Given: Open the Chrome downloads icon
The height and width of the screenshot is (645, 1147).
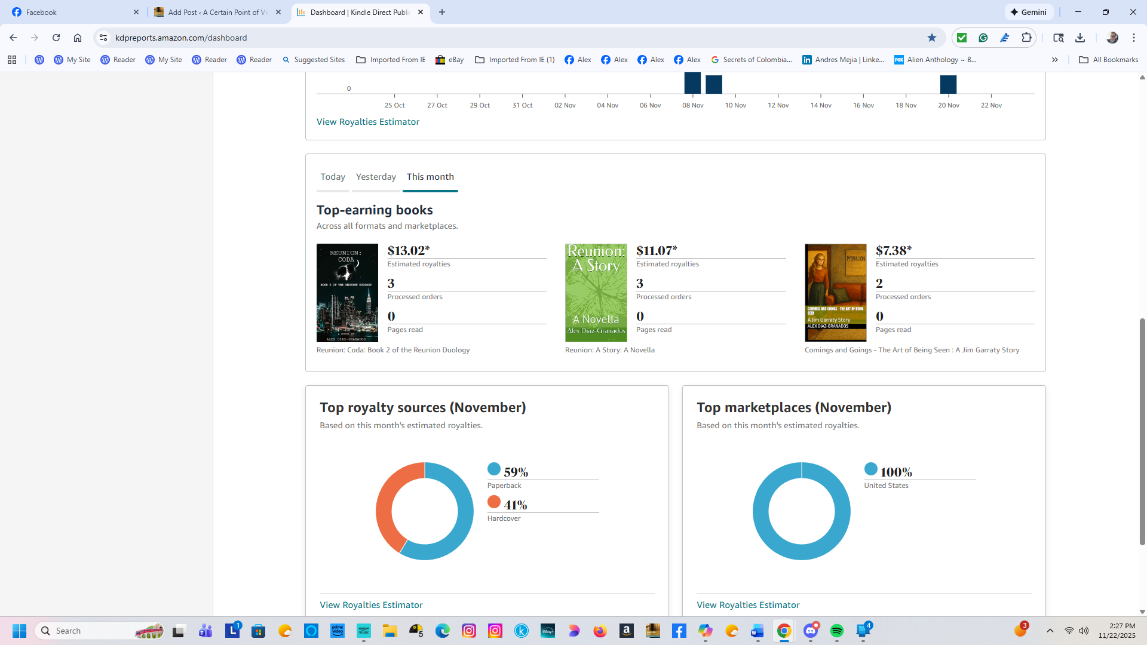Looking at the screenshot, I should [1080, 38].
